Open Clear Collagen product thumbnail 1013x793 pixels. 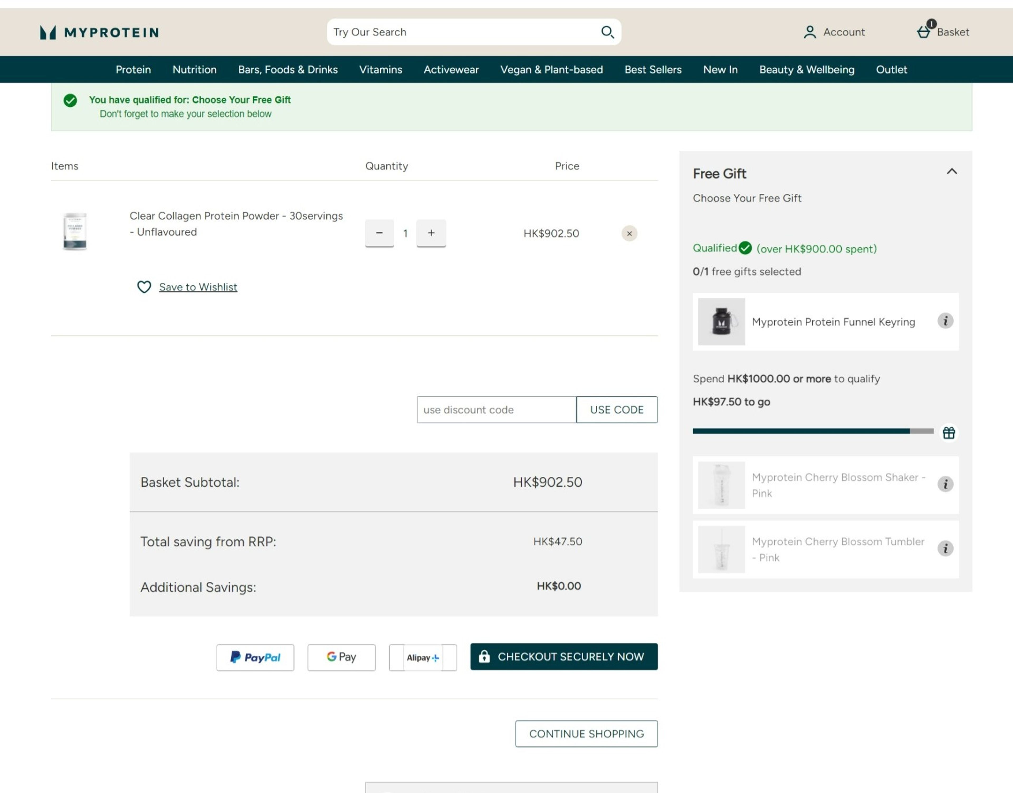click(75, 231)
